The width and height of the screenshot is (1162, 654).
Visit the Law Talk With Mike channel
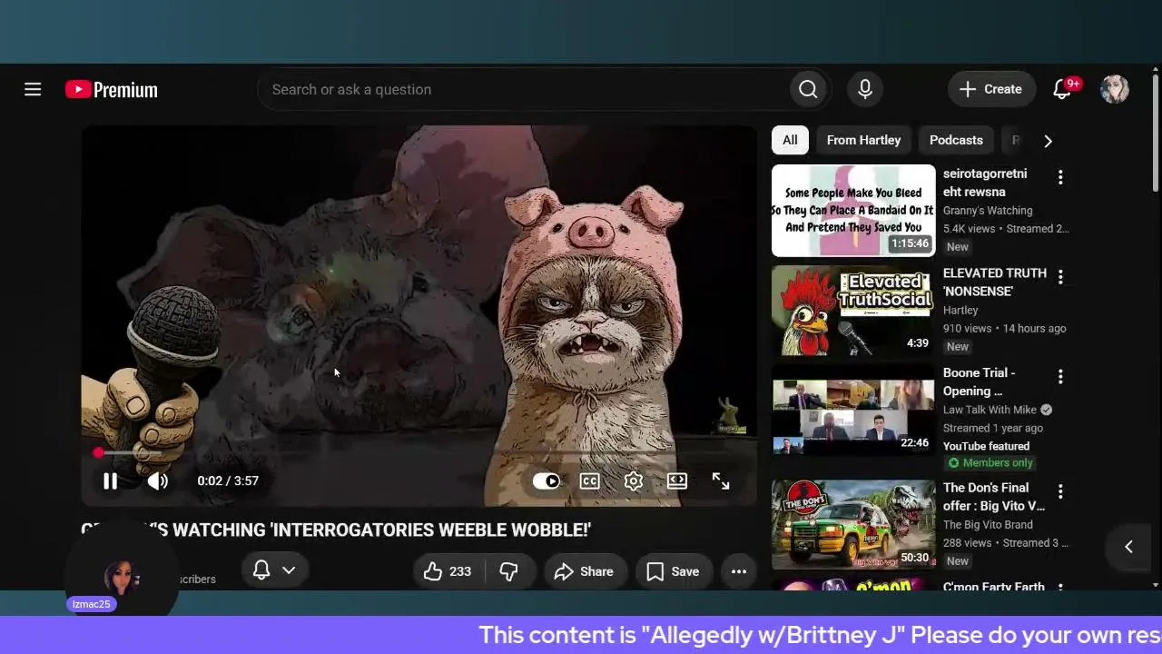point(990,410)
